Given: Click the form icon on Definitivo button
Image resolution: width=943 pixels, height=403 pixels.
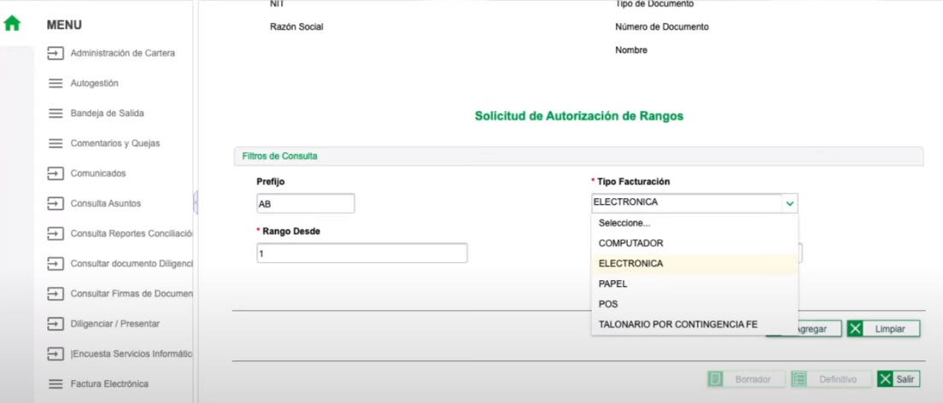Looking at the screenshot, I should point(799,379).
